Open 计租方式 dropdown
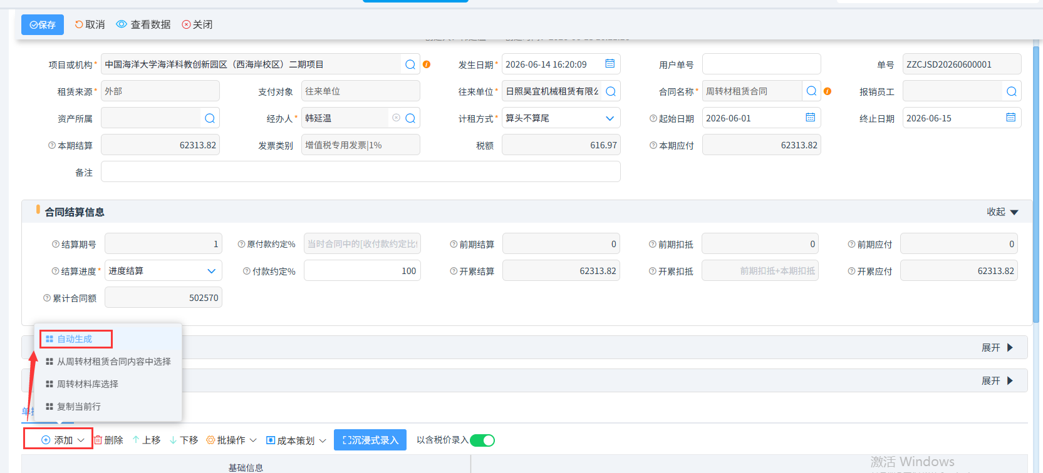Viewport: 1043px width, 473px height. coord(610,118)
